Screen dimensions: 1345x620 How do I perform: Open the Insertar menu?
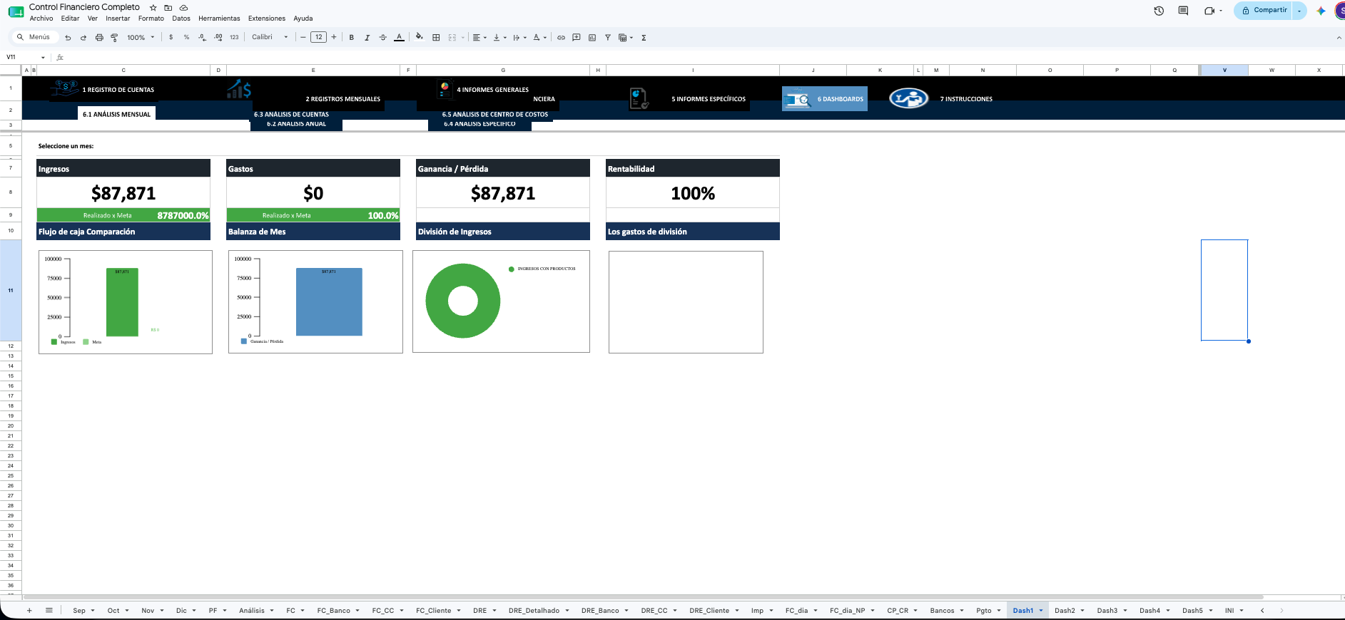coord(118,19)
